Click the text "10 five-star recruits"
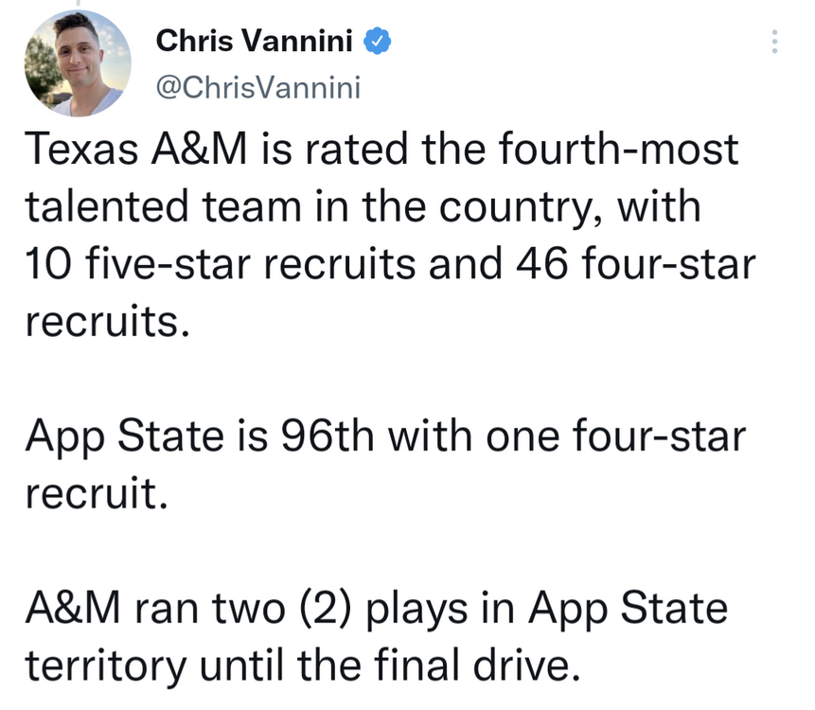 pyautogui.click(x=221, y=264)
